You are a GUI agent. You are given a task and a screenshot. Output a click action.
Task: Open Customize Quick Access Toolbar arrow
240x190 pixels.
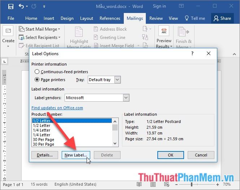[44, 6]
